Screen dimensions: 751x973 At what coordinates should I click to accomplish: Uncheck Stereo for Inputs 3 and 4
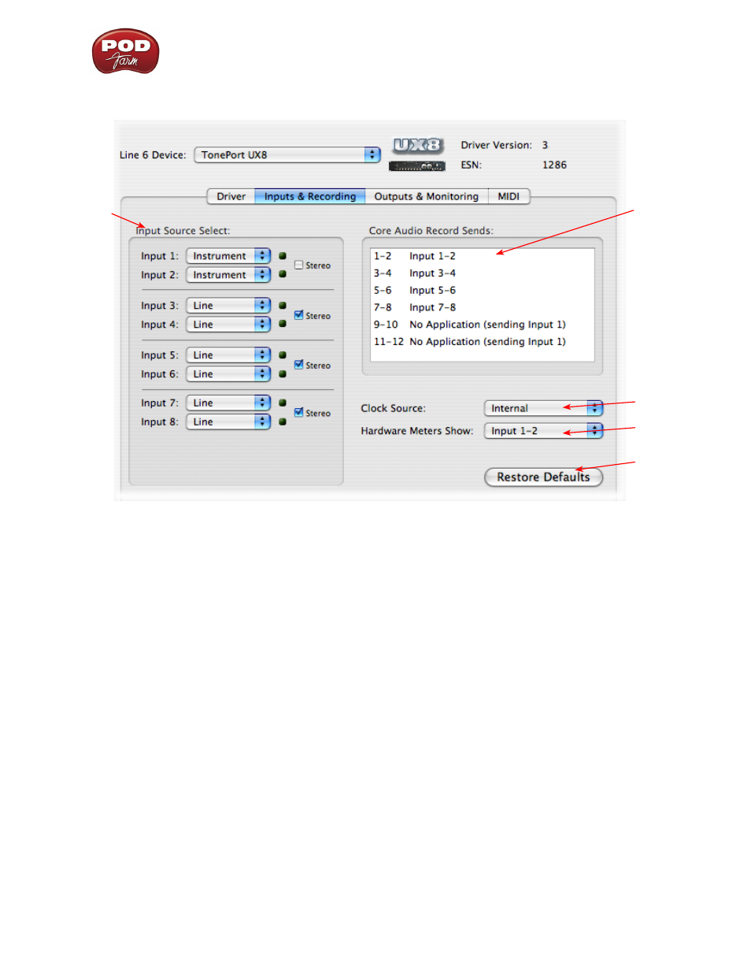pos(299,315)
